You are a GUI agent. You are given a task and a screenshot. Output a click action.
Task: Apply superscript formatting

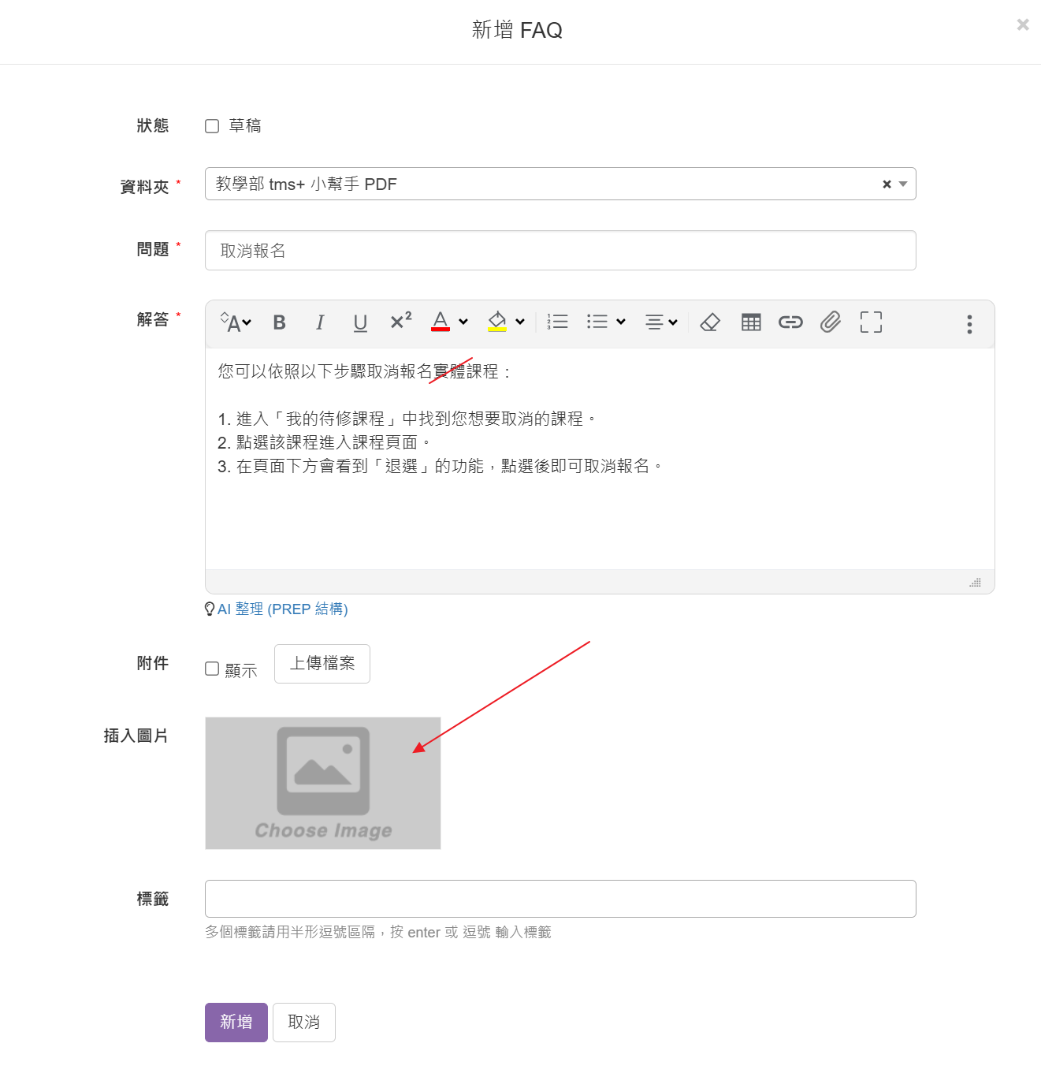(x=400, y=321)
